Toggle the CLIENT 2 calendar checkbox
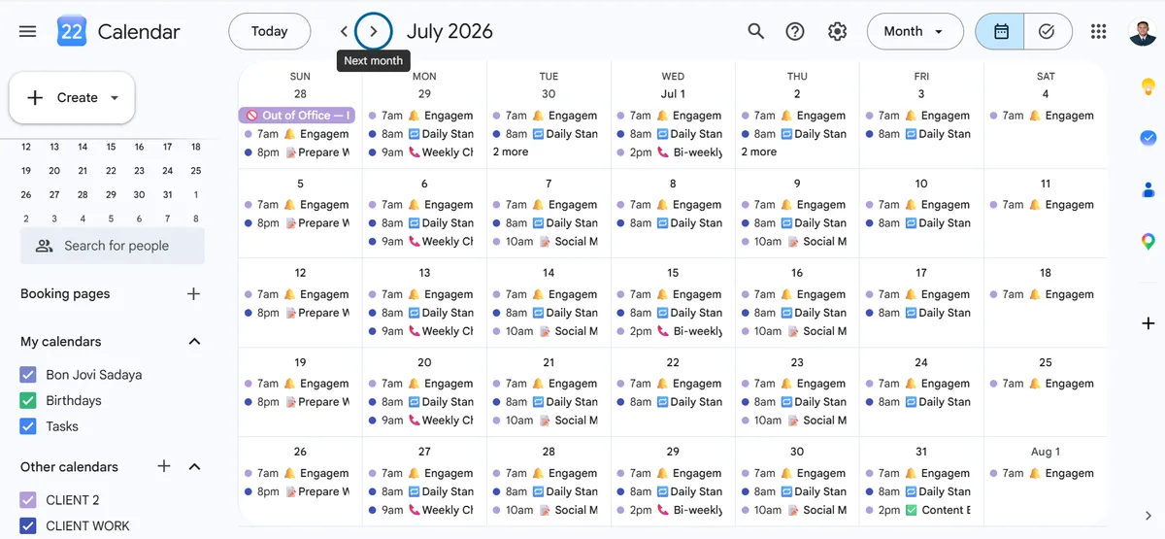This screenshot has width=1165, height=539. [x=28, y=500]
